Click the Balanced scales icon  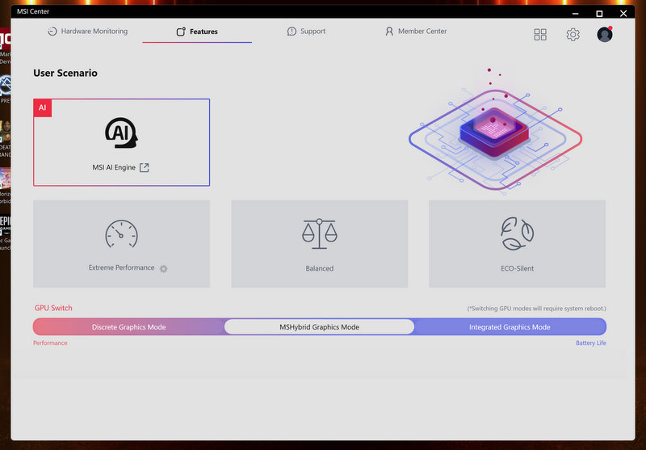(x=319, y=234)
